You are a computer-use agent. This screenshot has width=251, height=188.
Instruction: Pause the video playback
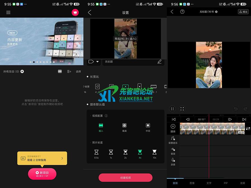(x=172, y=109)
